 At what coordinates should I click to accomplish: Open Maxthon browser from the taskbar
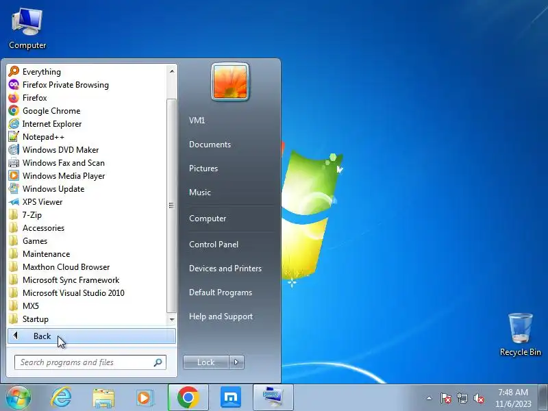pyautogui.click(x=231, y=397)
